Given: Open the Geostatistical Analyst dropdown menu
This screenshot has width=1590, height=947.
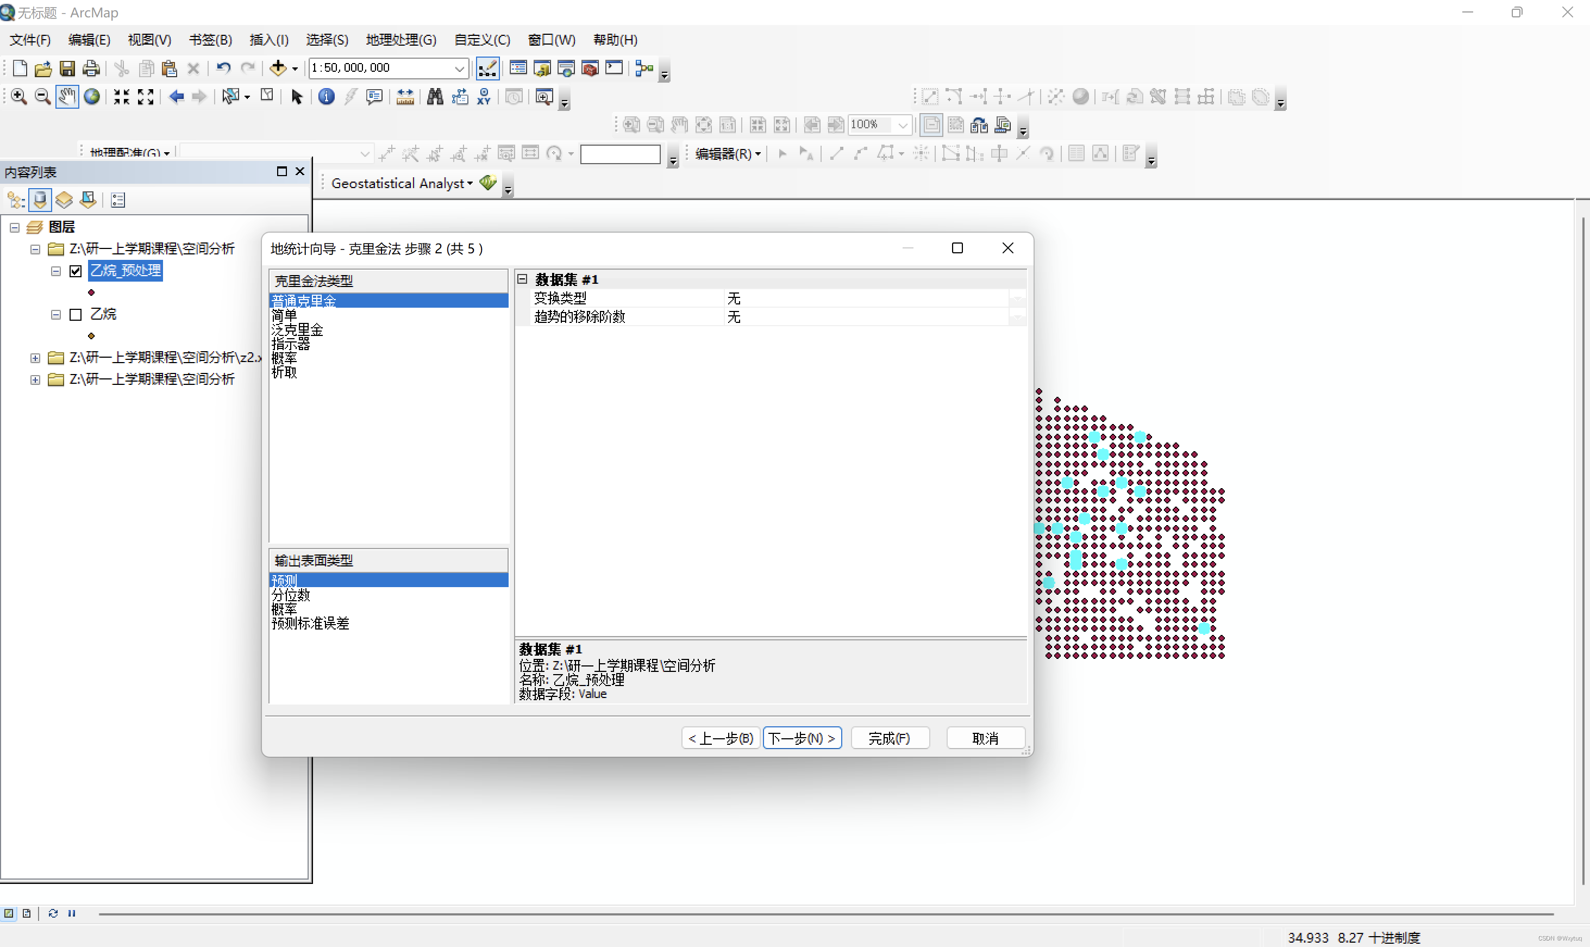Looking at the screenshot, I should coord(402,183).
